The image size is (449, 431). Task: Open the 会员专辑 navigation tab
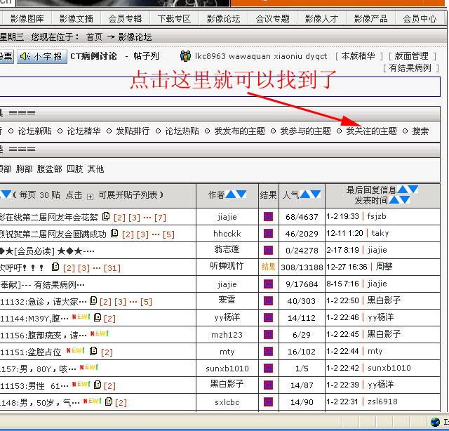click(x=125, y=19)
